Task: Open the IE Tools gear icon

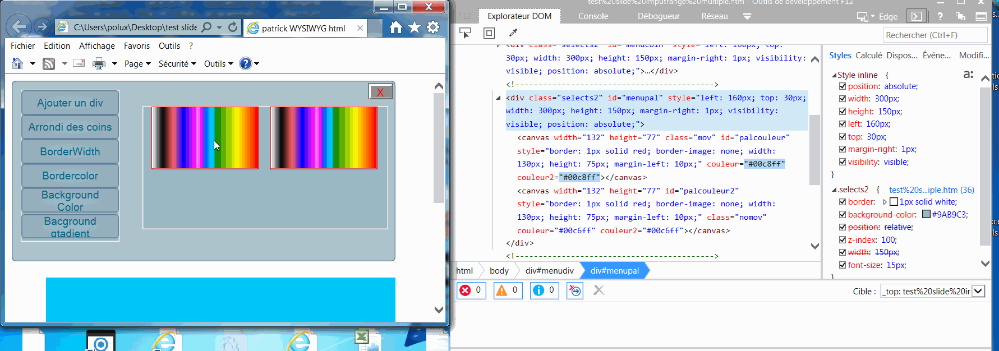Action: tap(433, 27)
